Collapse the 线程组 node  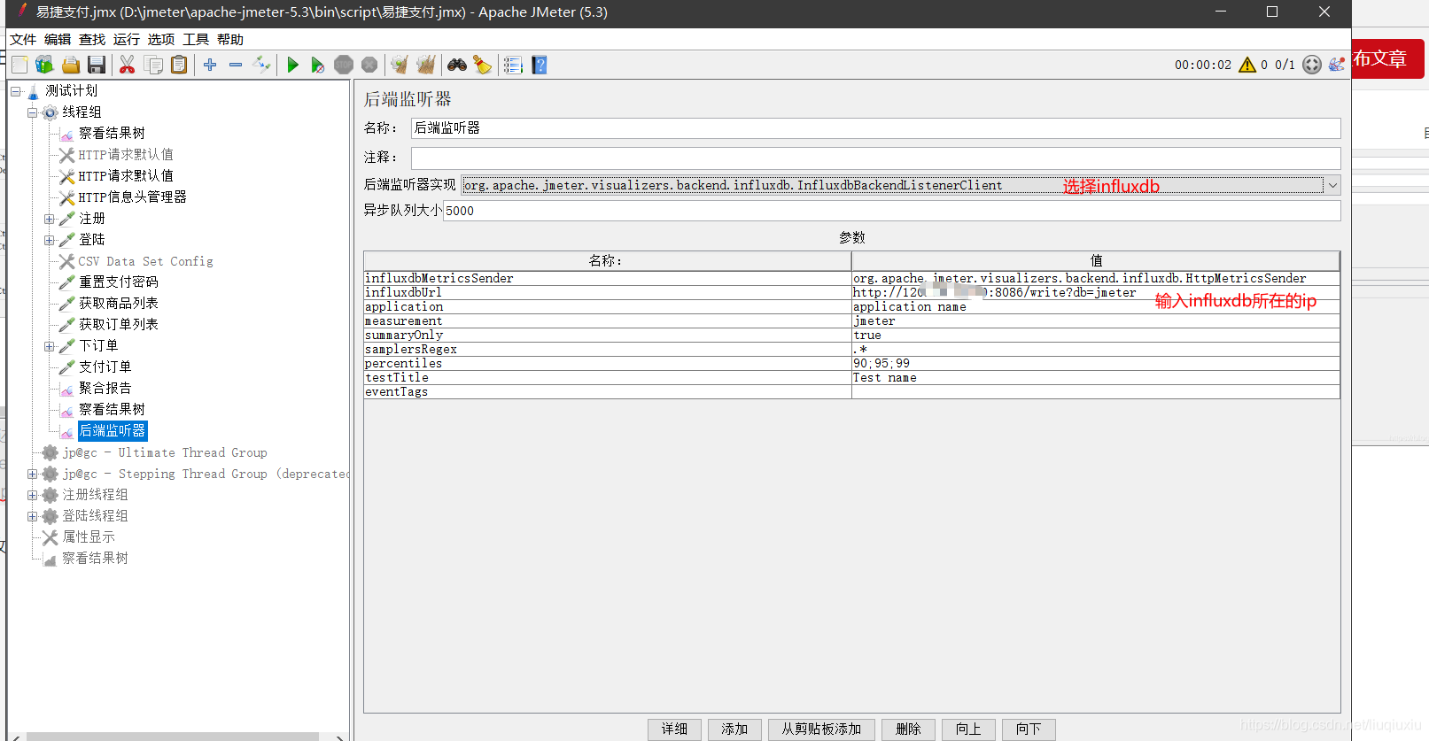pos(33,112)
